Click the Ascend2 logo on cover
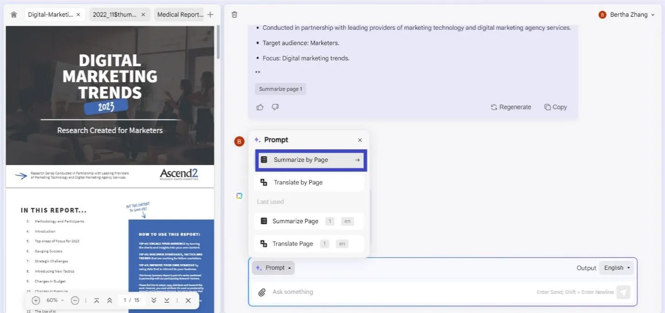The image size is (665, 313). click(179, 174)
